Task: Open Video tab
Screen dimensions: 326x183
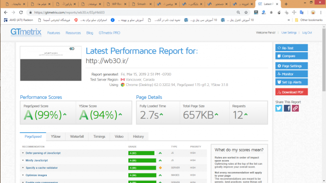Action: pos(119,136)
